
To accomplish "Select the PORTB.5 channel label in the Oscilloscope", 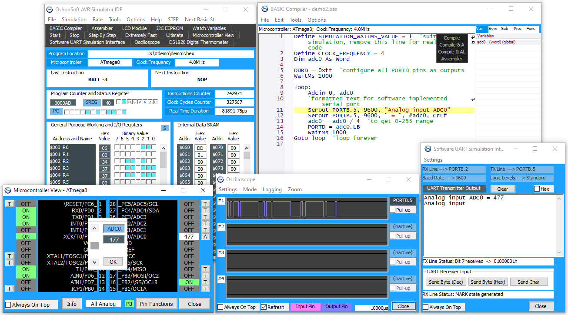I will coord(403,201).
